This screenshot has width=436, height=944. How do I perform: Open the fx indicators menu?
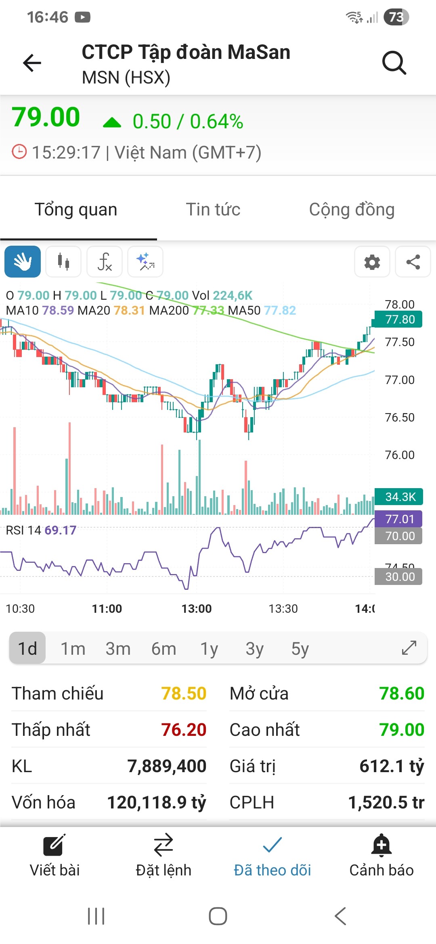[105, 262]
